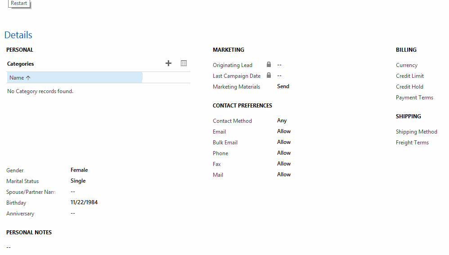Screen dimensions: 449x255
Task: Select the Shipping Method field label
Action: (x=416, y=132)
